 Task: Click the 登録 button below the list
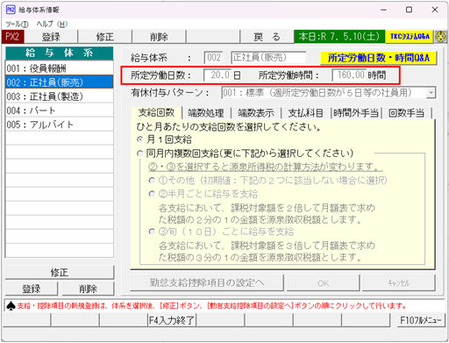click(32, 289)
